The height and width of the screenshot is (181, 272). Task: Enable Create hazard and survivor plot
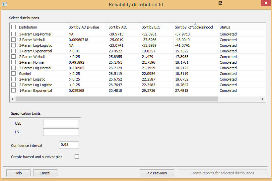tap(77, 157)
